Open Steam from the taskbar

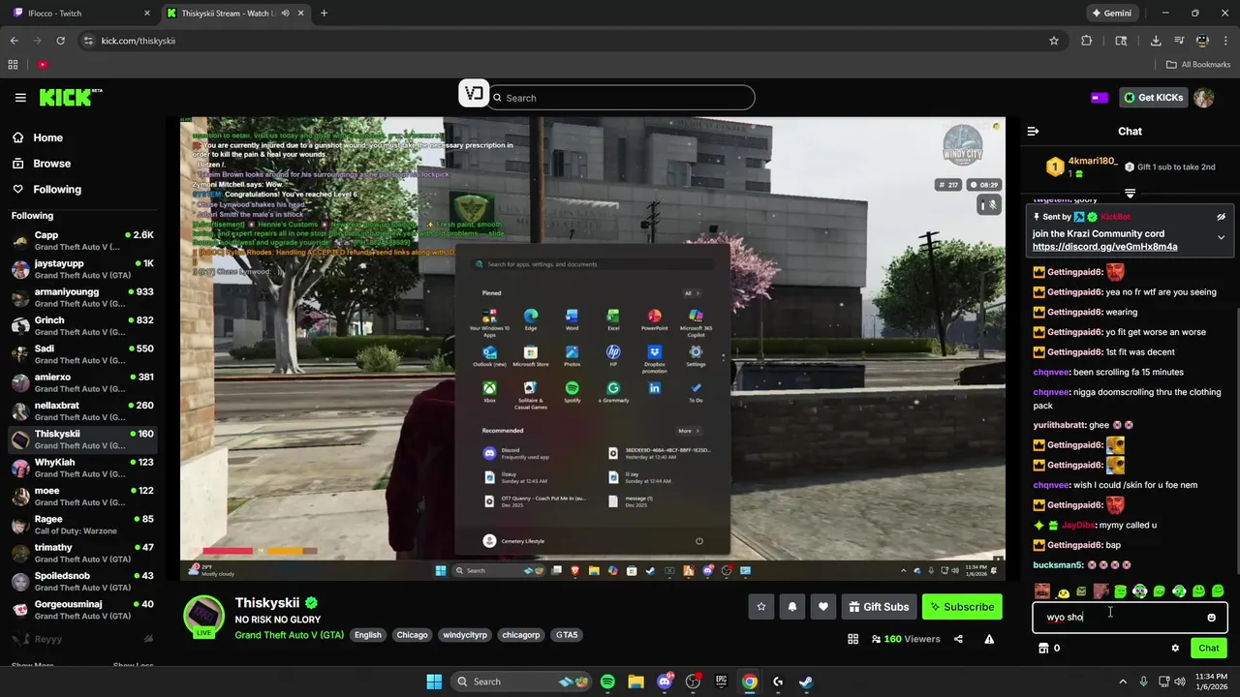pyautogui.click(x=806, y=682)
